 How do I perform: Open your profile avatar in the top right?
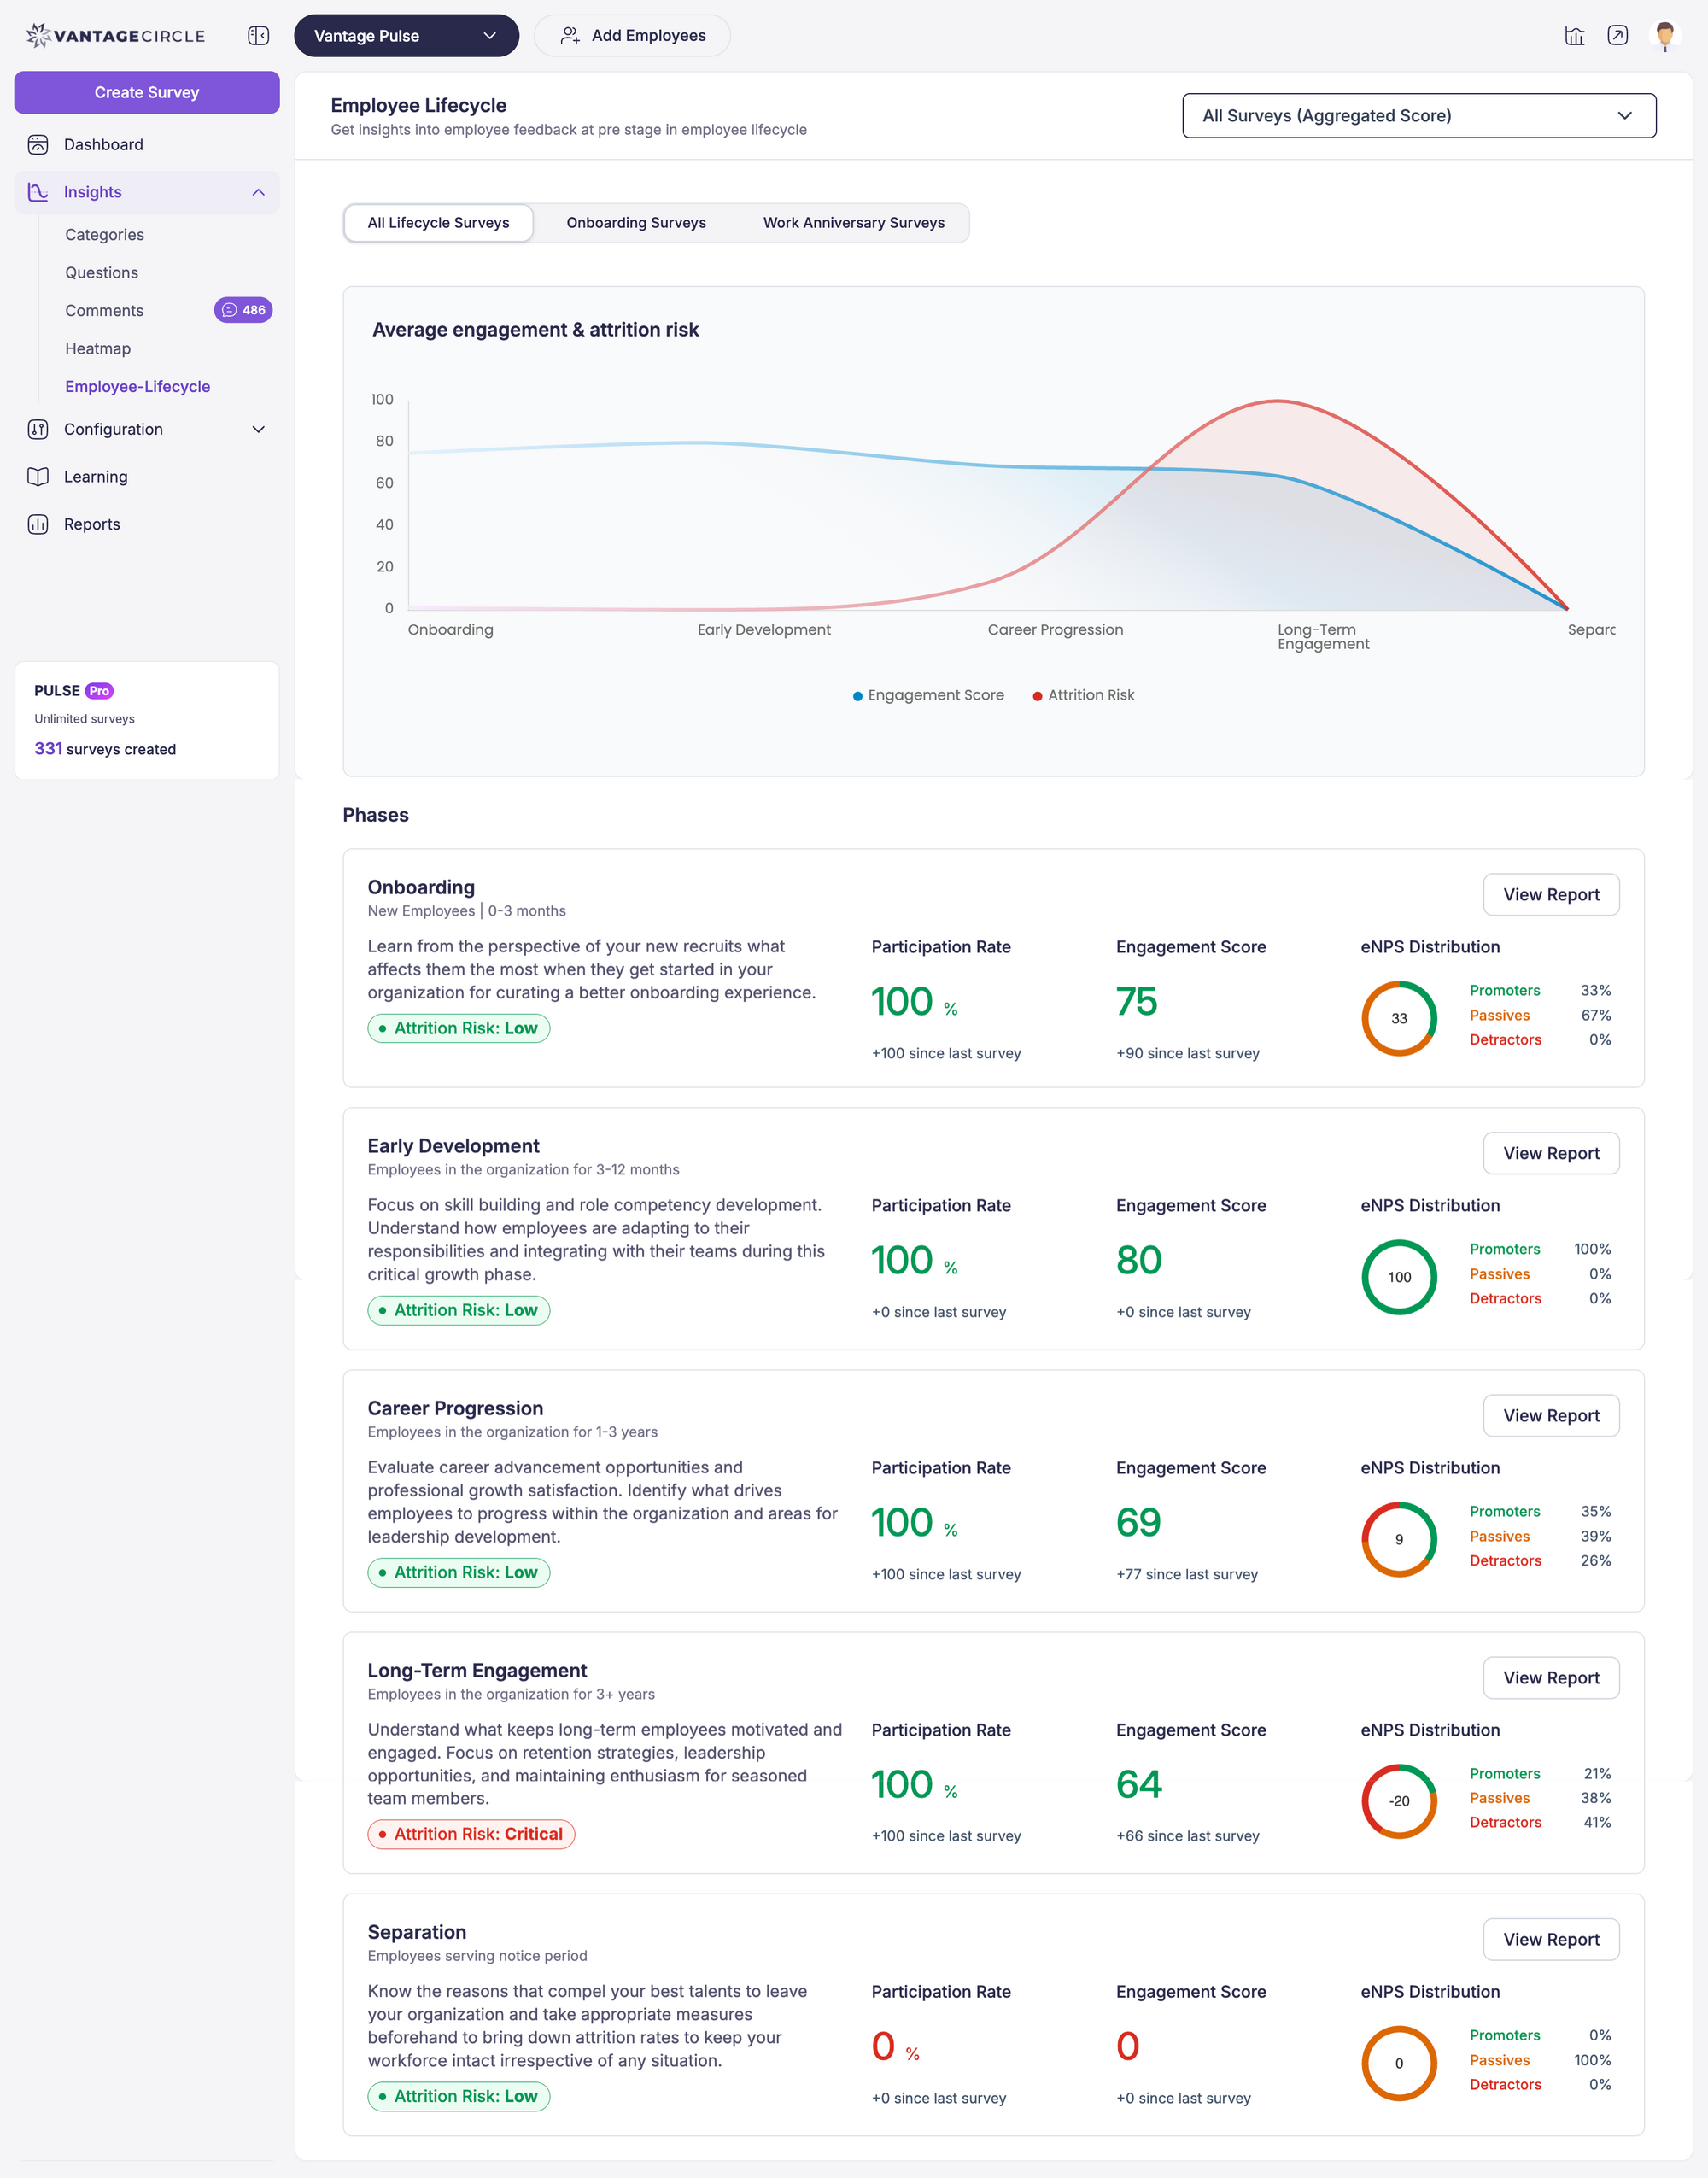tap(1665, 36)
